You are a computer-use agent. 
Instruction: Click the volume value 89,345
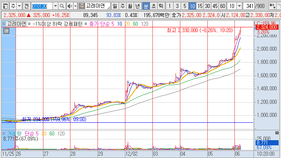click(90, 15)
